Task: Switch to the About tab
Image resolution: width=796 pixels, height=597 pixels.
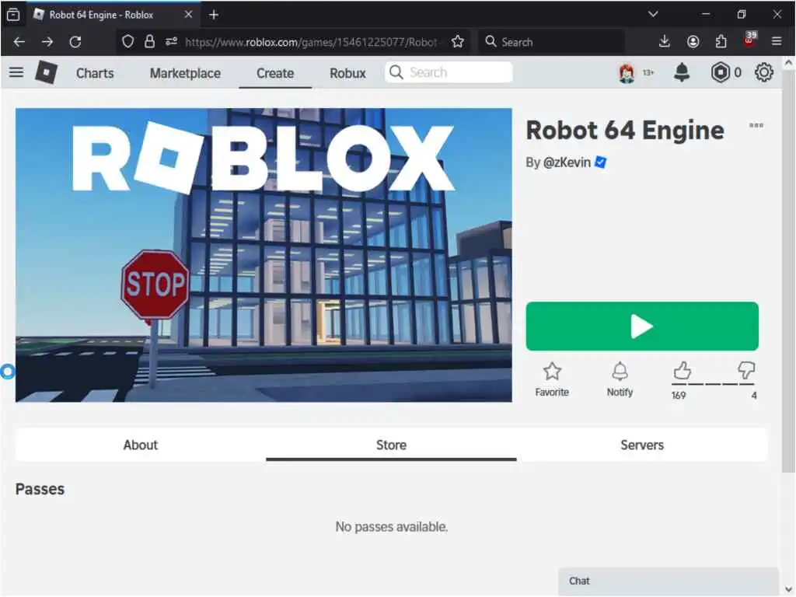Action: 141,445
